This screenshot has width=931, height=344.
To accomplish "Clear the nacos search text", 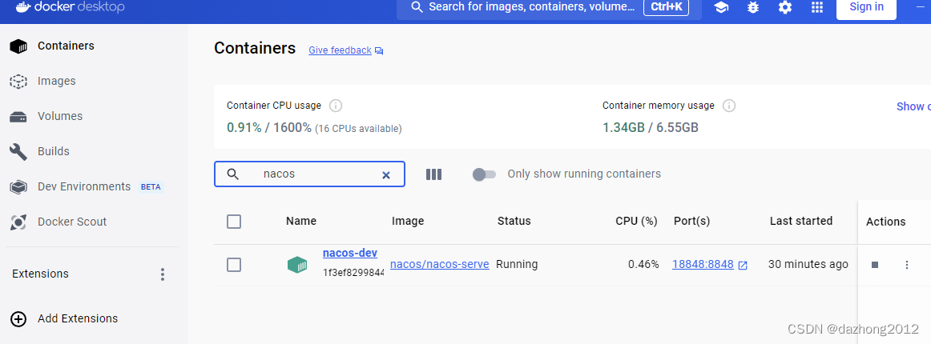I will pos(385,174).
